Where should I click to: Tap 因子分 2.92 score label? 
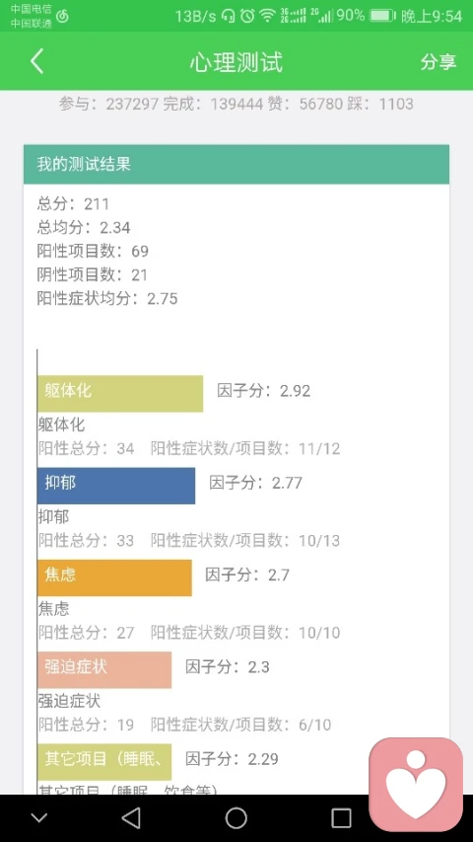pos(264,390)
